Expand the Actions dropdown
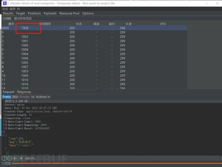222x167 pixels. click(x=43, y=97)
